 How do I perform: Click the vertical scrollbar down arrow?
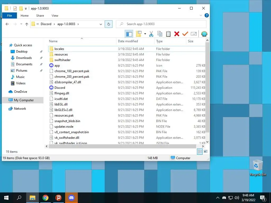coord(207,142)
